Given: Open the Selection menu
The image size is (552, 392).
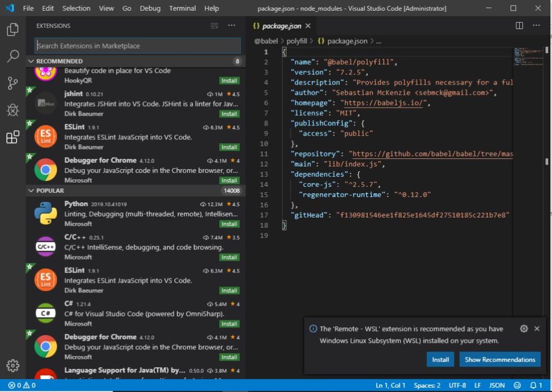Looking at the screenshot, I should coord(77,8).
